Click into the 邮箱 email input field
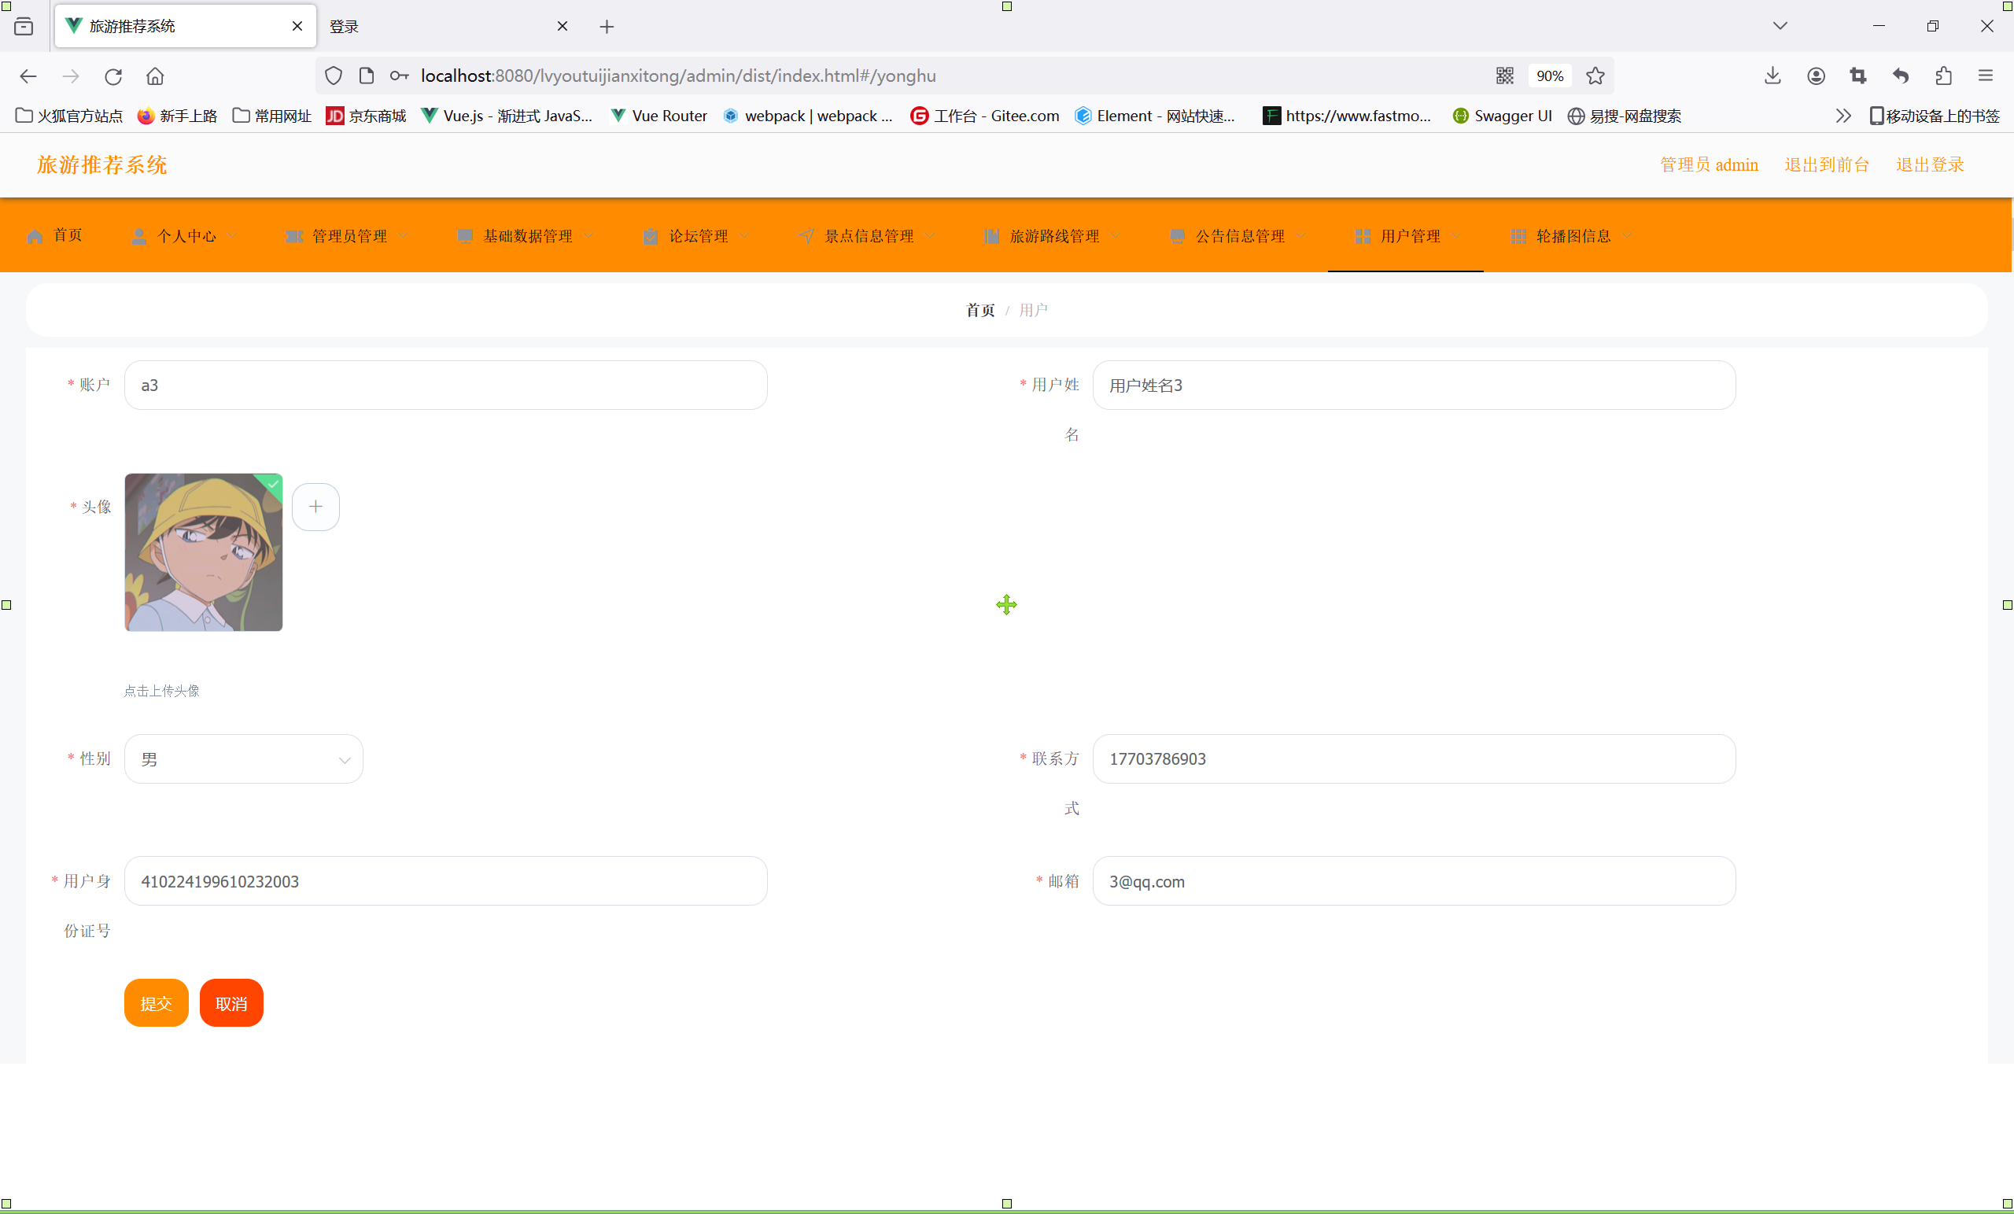The image size is (2014, 1214). click(x=1413, y=881)
